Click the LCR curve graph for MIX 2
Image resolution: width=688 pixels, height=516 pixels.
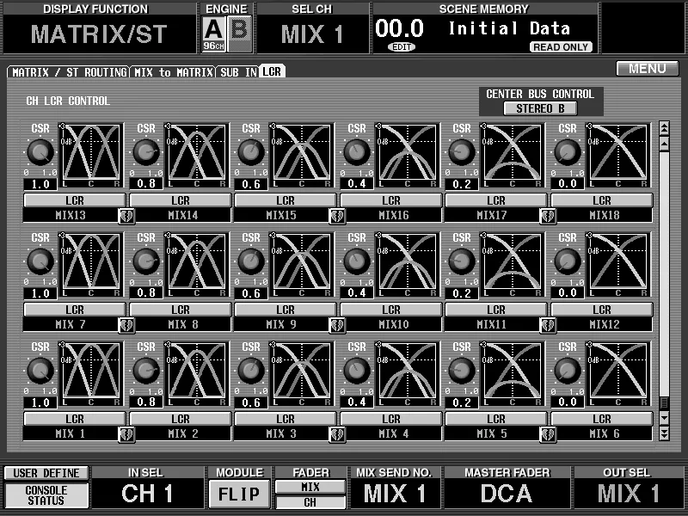tap(197, 374)
